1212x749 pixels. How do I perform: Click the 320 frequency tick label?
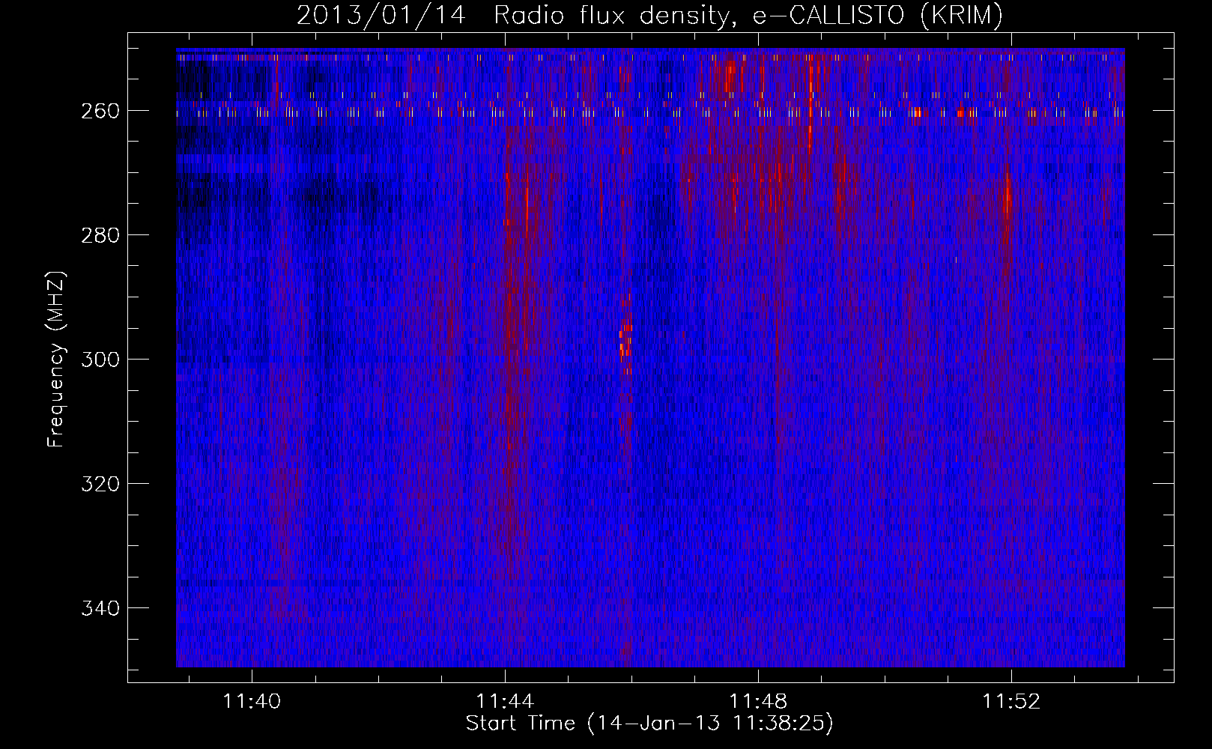[100, 484]
